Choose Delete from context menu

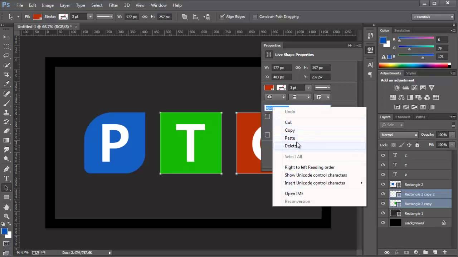click(x=320, y=146)
